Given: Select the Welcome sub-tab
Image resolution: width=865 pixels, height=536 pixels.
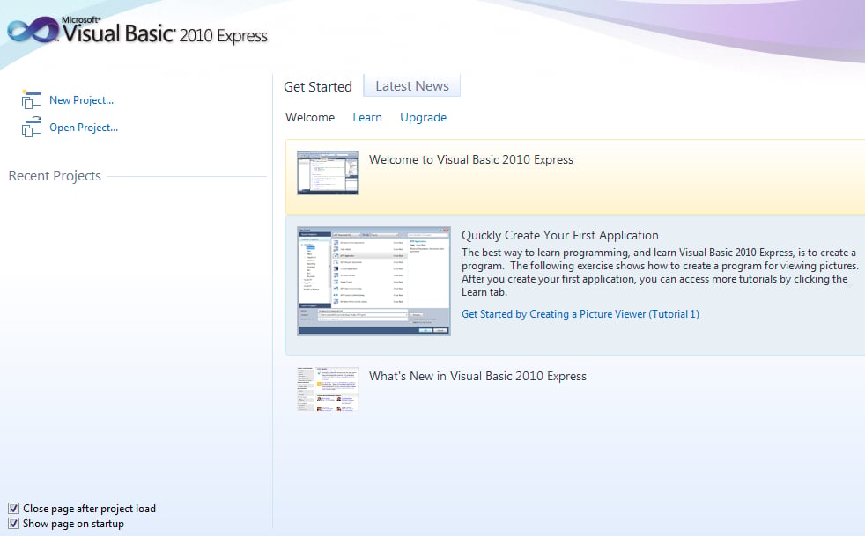Looking at the screenshot, I should point(310,117).
